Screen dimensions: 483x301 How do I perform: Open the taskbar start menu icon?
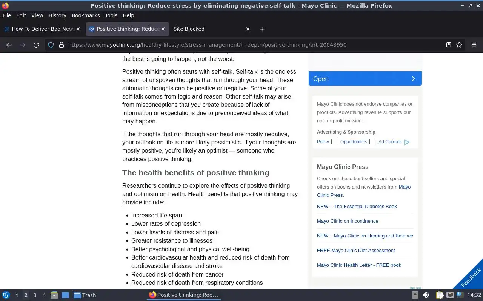(6, 295)
